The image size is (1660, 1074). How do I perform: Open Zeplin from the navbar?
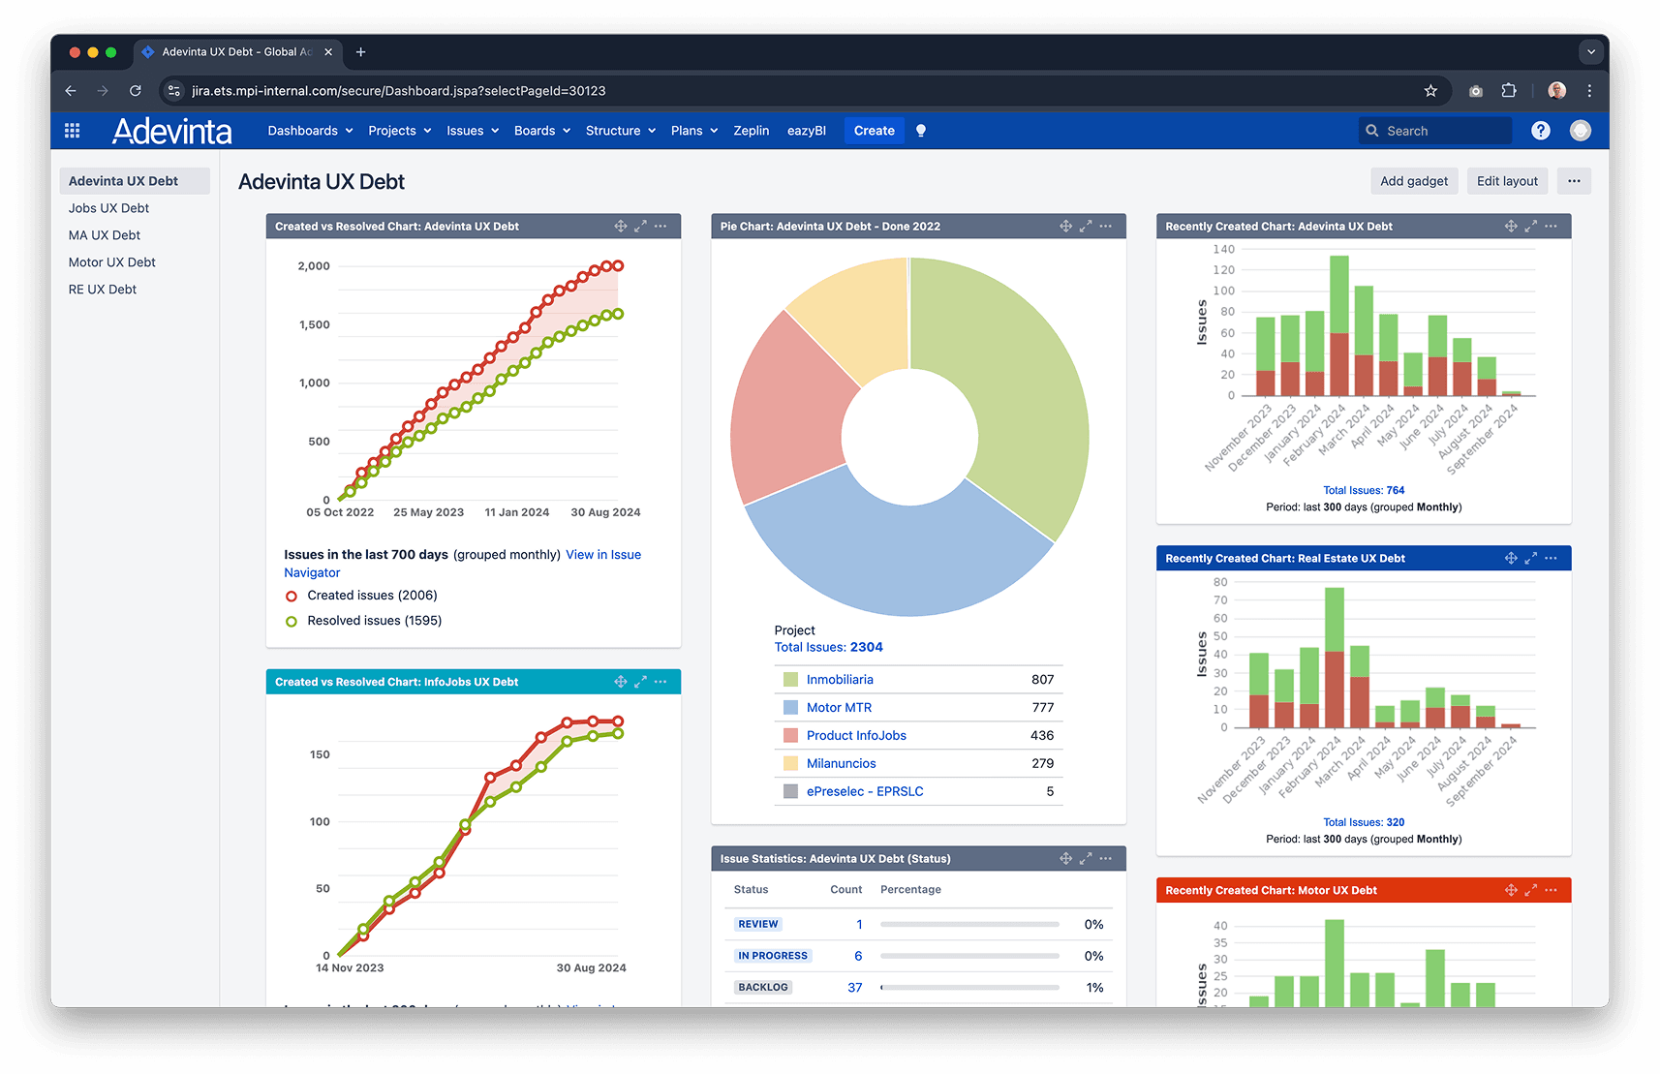[x=752, y=131]
